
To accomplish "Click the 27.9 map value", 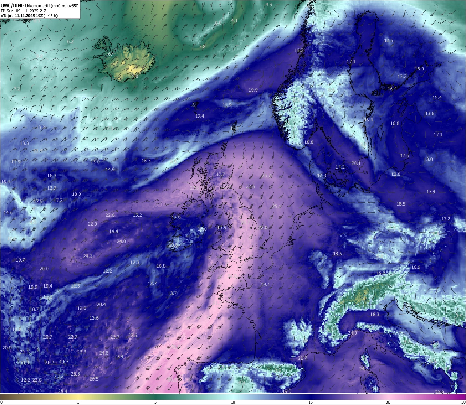I will pyautogui.click(x=119, y=357).
